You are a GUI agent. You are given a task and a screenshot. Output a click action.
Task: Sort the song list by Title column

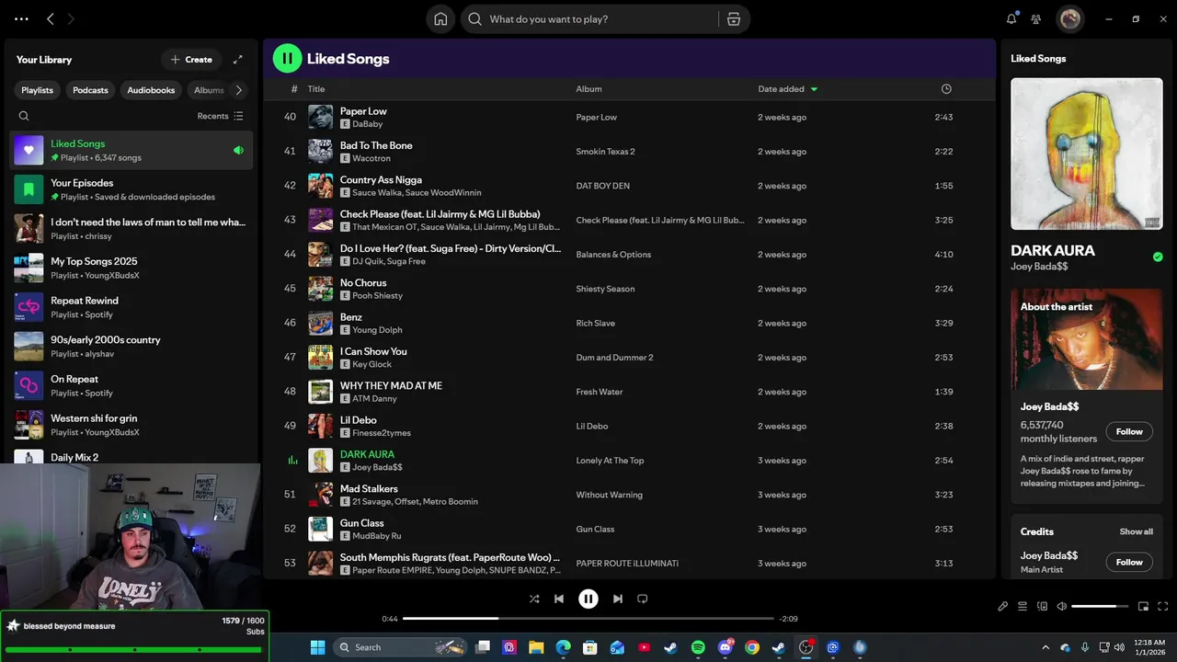[316, 89]
